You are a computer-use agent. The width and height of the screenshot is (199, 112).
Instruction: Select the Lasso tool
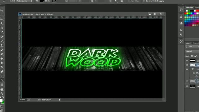tap(2, 19)
